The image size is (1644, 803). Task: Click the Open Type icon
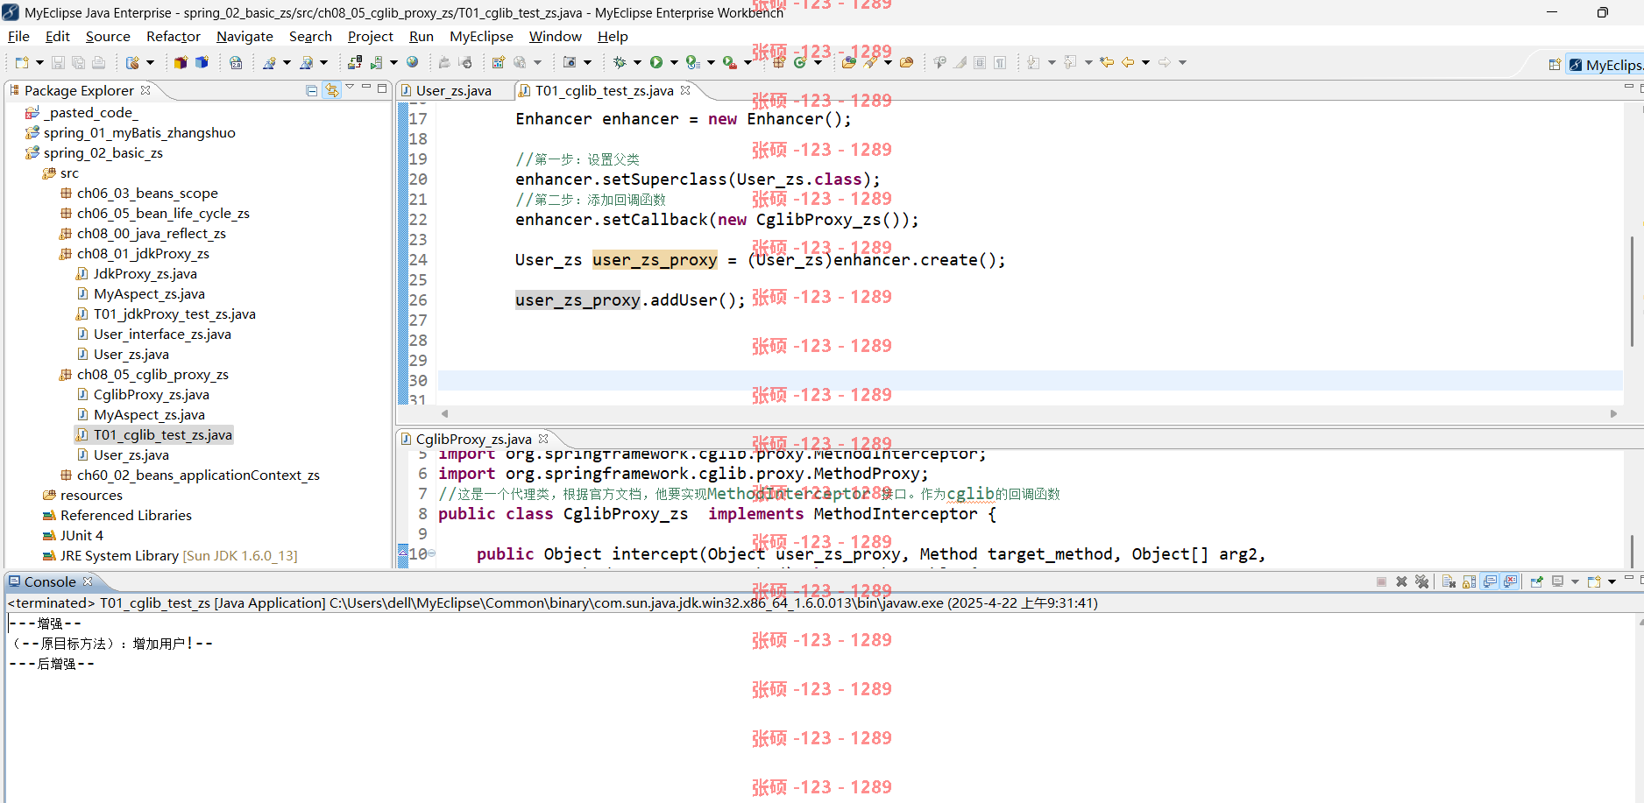pos(849,62)
